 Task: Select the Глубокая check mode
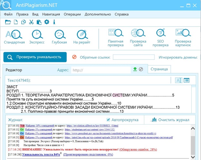(x=59, y=37)
